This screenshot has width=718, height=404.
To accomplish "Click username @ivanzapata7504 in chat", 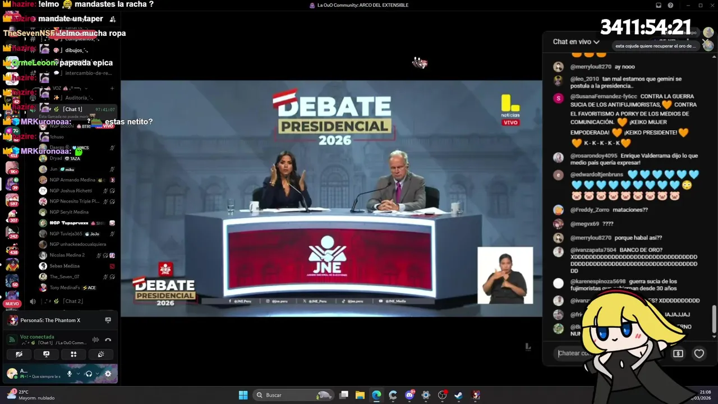I will click(593, 250).
